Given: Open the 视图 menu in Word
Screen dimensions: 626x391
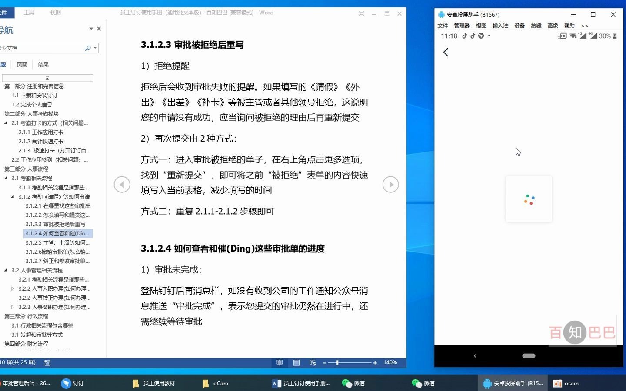Looking at the screenshot, I should [x=56, y=12].
